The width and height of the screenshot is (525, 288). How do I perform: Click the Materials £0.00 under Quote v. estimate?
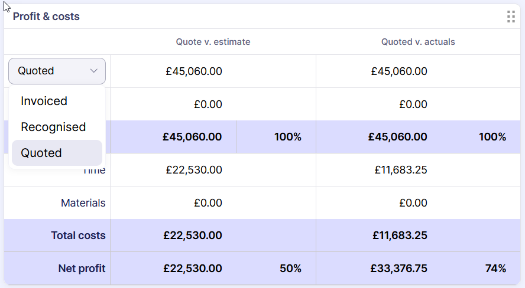(208, 203)
